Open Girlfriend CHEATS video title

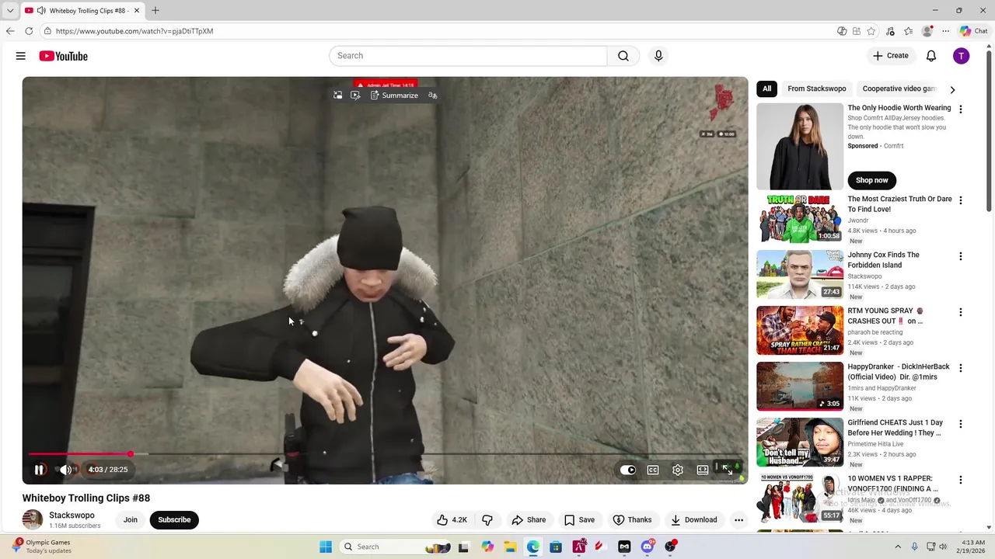pos(895,428)
